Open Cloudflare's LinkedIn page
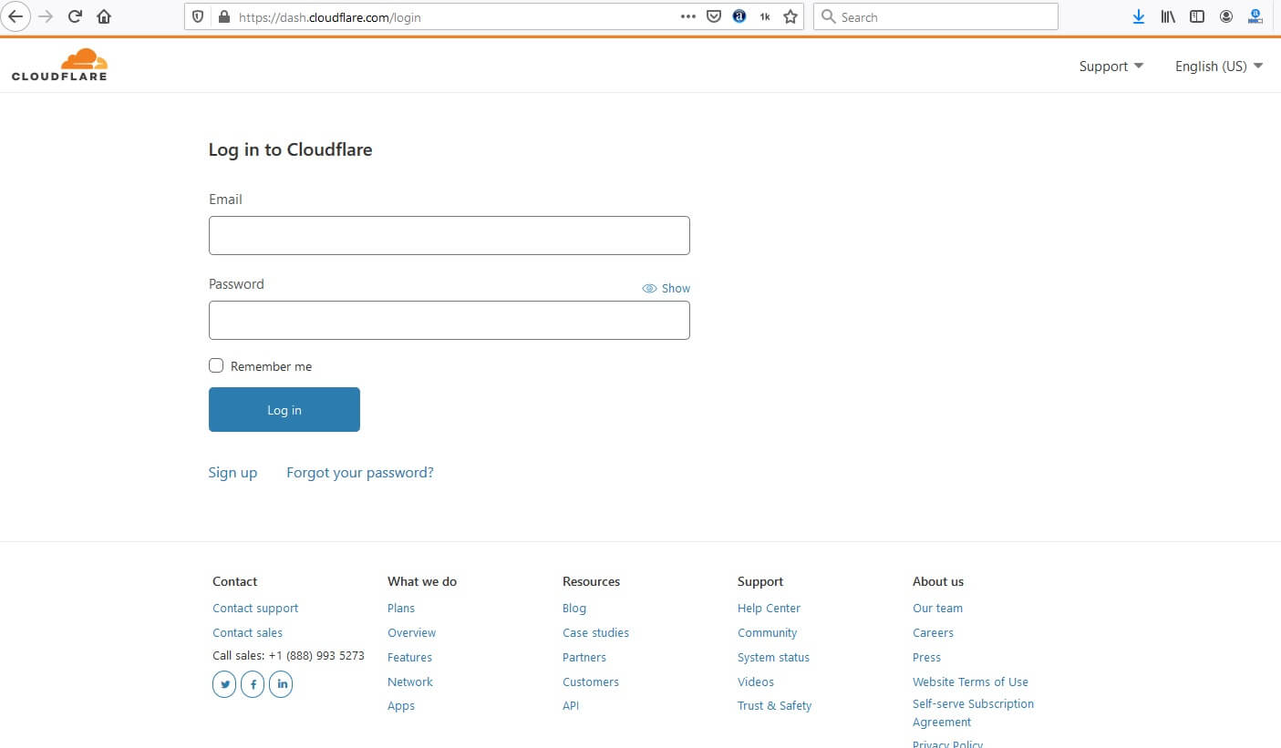The height and width of the screenshot is (748, 1281). [281, 683]
